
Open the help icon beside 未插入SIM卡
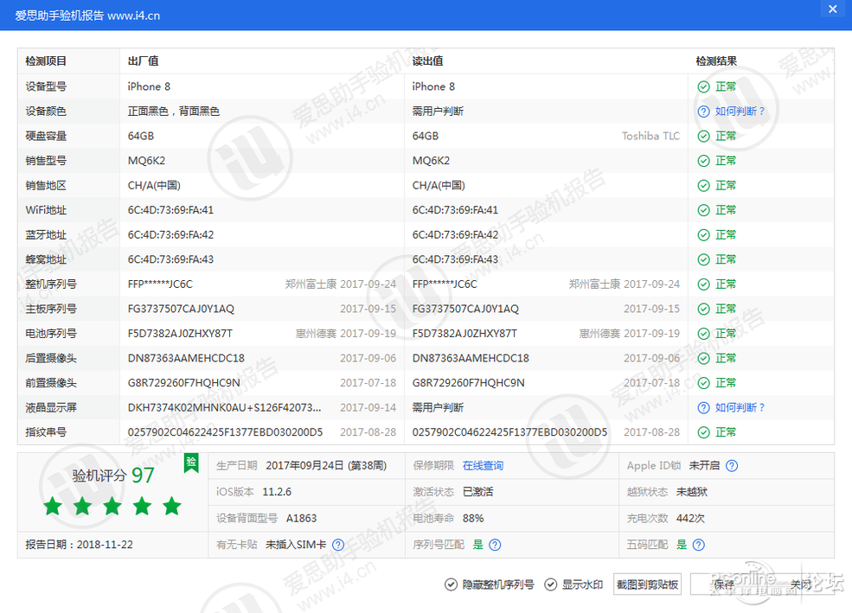pyautogui.click(x=338, y=545)
